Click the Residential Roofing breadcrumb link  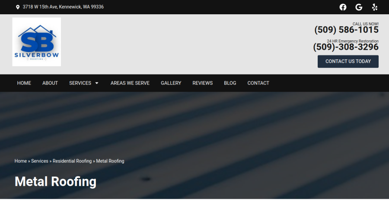coord(72,161)
